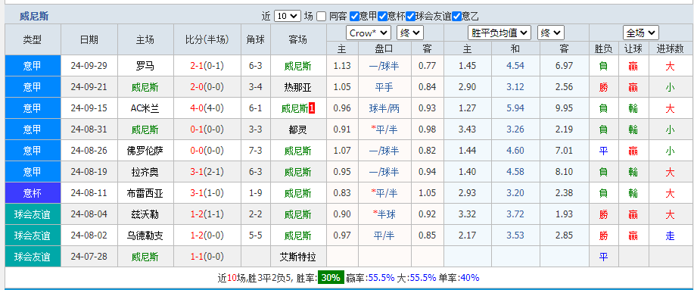Click home team 兹沃勒
The height and width of the screenshot is (290, 694).
coord(145,215)
